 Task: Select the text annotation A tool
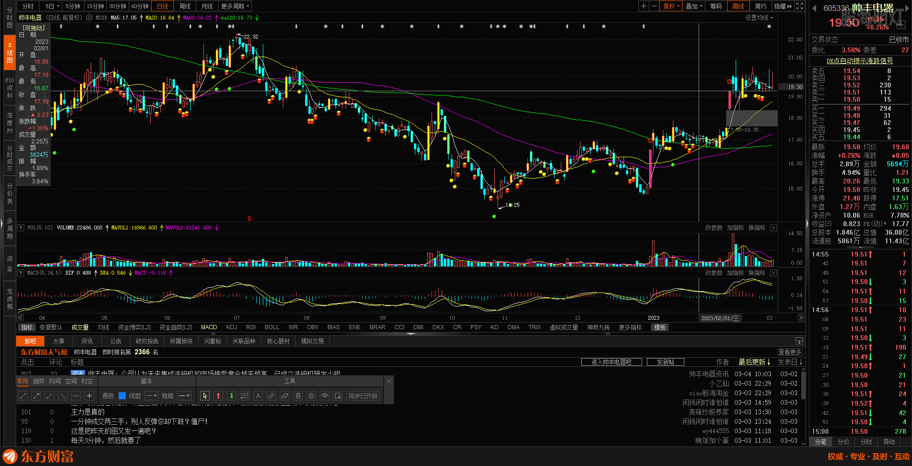258,396
